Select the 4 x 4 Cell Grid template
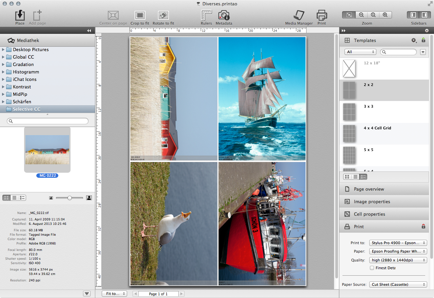 384,134
